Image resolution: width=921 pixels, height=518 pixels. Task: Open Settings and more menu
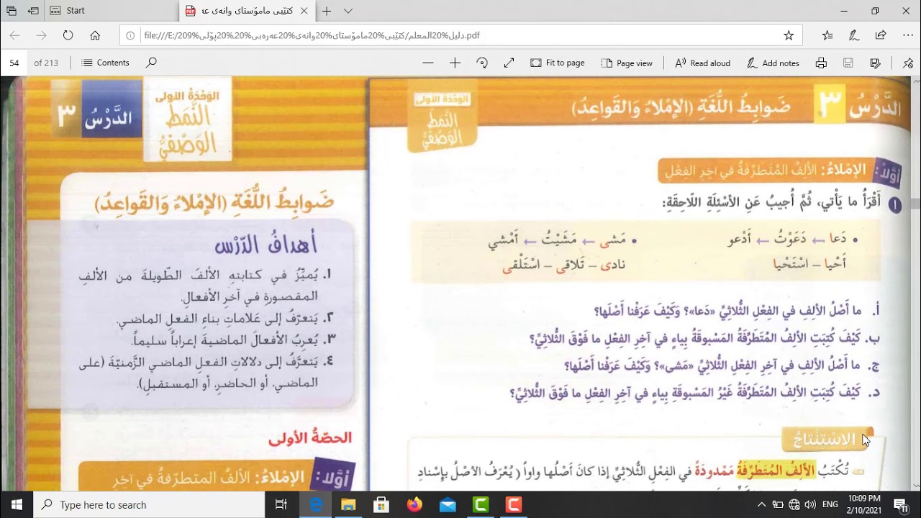(907, 35)
